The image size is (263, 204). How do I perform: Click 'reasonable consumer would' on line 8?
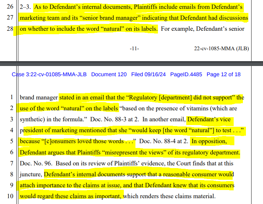(x=199, y=174)
